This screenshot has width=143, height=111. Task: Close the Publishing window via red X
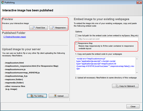(139, 2)
